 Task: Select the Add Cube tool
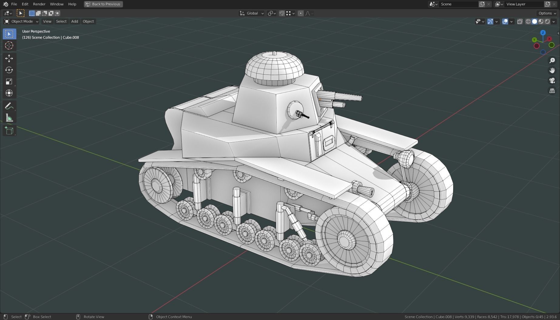pyautogui.click(x=9, y=131)
